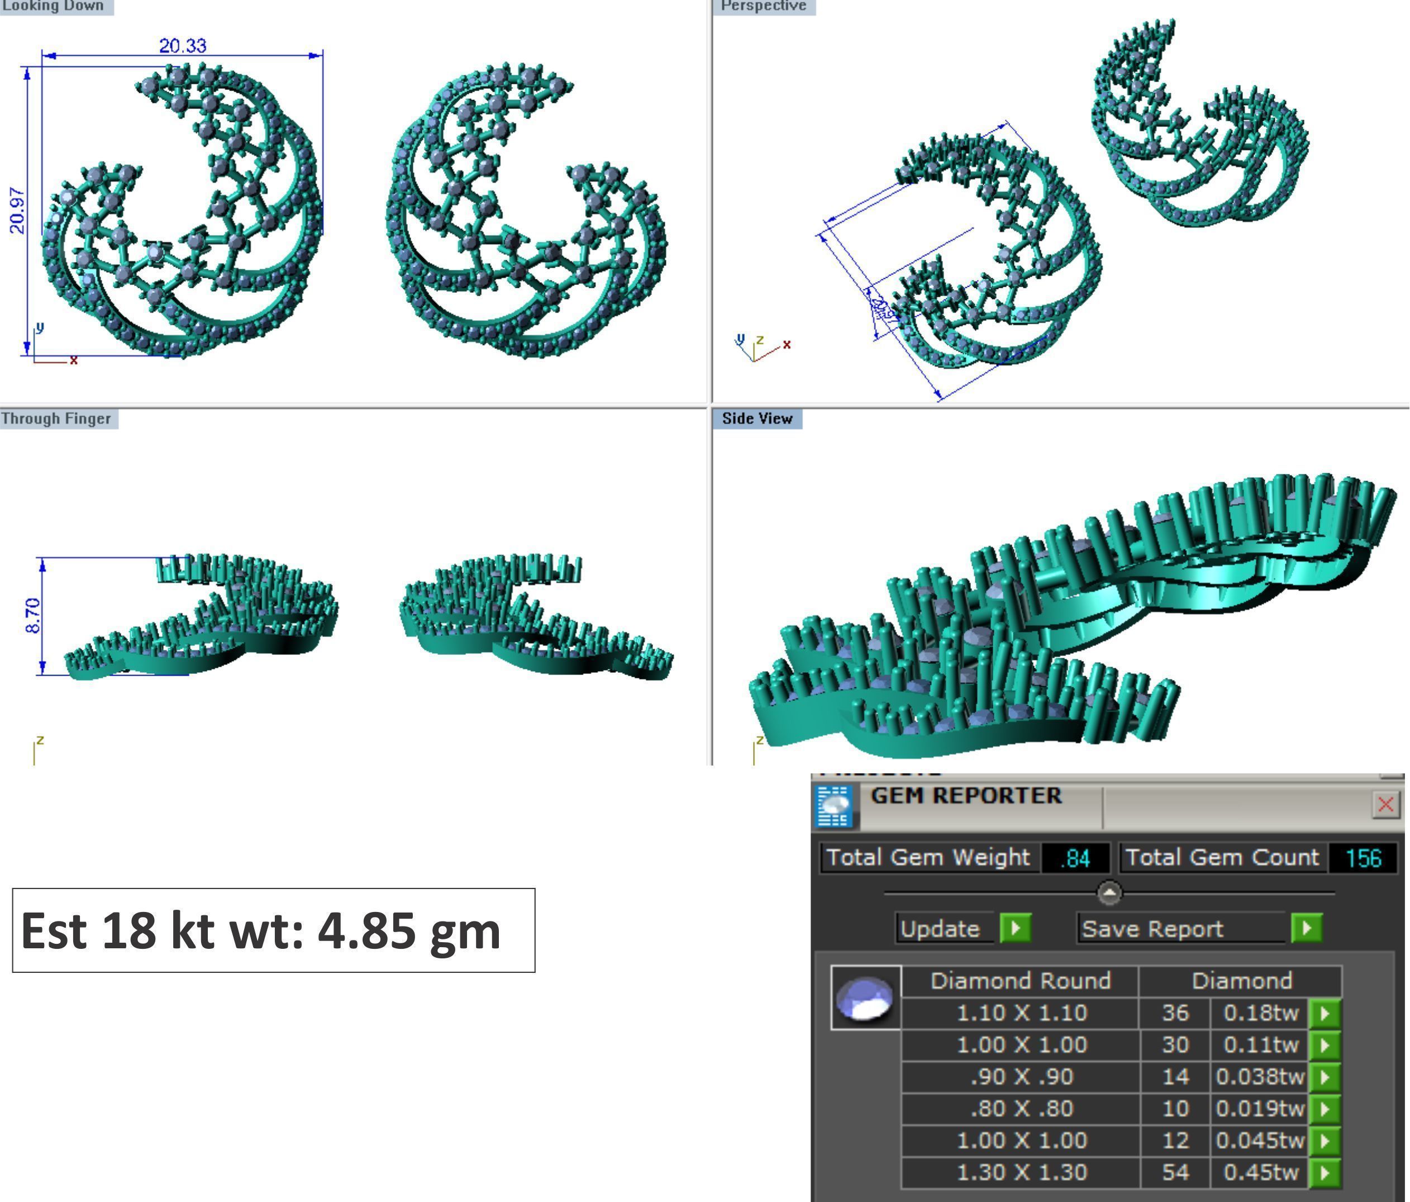The height and width of the screenshot is (1202, 1410).
Task: Click the 0.11tw weight cell
Action: (x=1260, y=1046)
